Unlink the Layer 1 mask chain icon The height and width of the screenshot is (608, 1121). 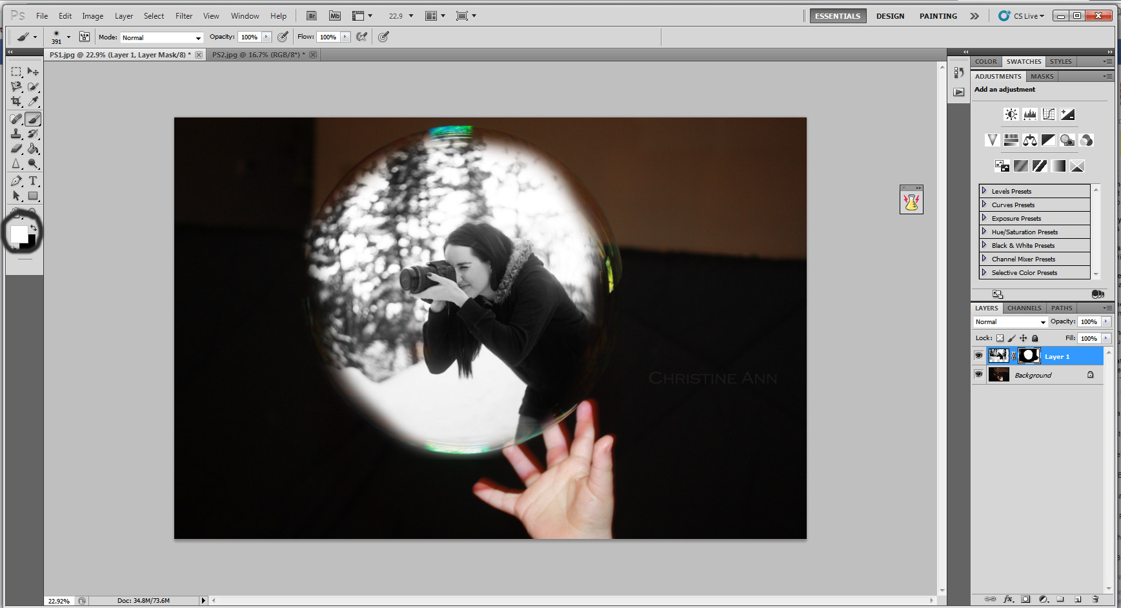pos(1014,356)
